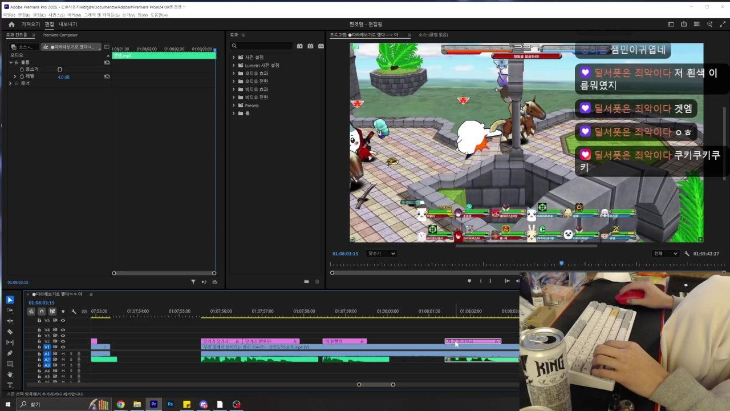Click the timeline add marker icon
The height and width of the screenshot is (411, 730).
click(x=63, y=312)
